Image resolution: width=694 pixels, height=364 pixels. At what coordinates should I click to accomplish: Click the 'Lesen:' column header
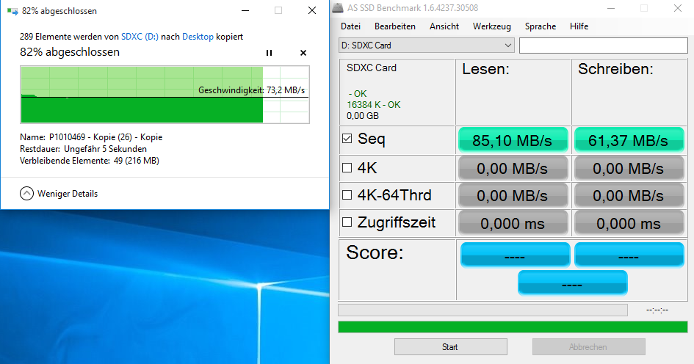tap(485, 69)
